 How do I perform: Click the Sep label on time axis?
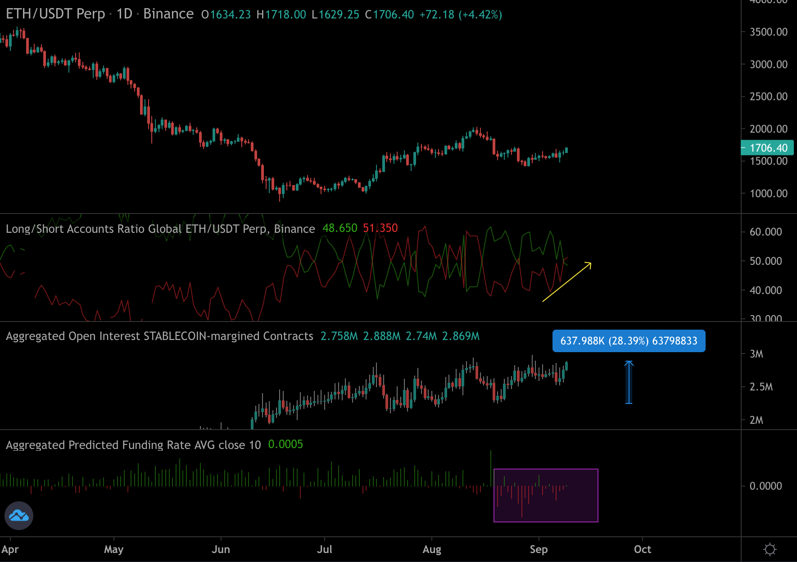[539, 549]
